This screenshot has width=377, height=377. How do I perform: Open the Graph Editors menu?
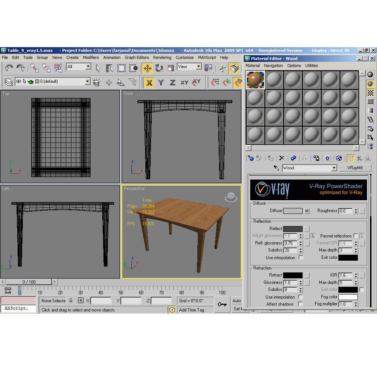pos(137,57)
